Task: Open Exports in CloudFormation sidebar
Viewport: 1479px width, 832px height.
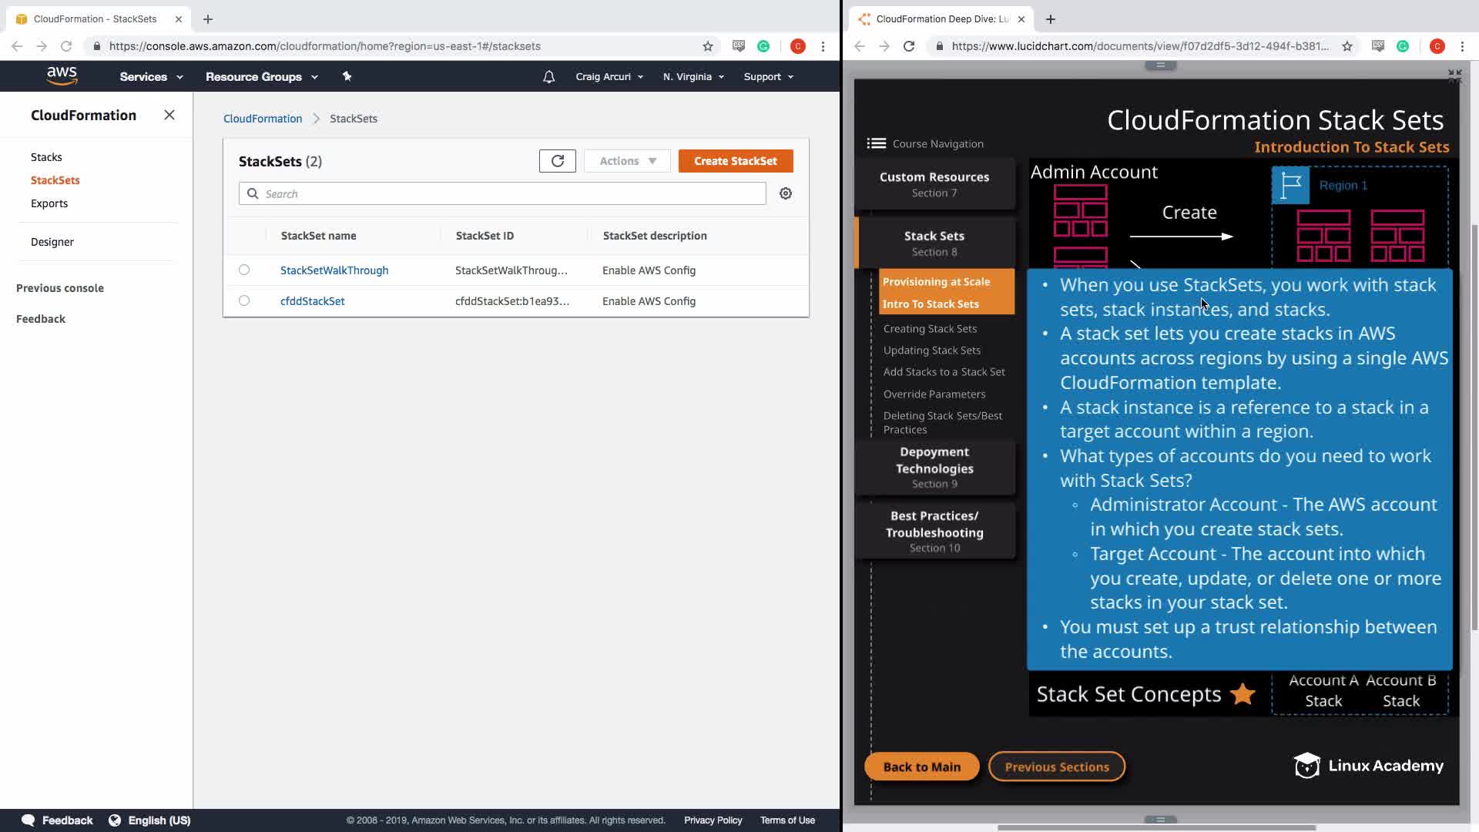Action: (49, 203)
